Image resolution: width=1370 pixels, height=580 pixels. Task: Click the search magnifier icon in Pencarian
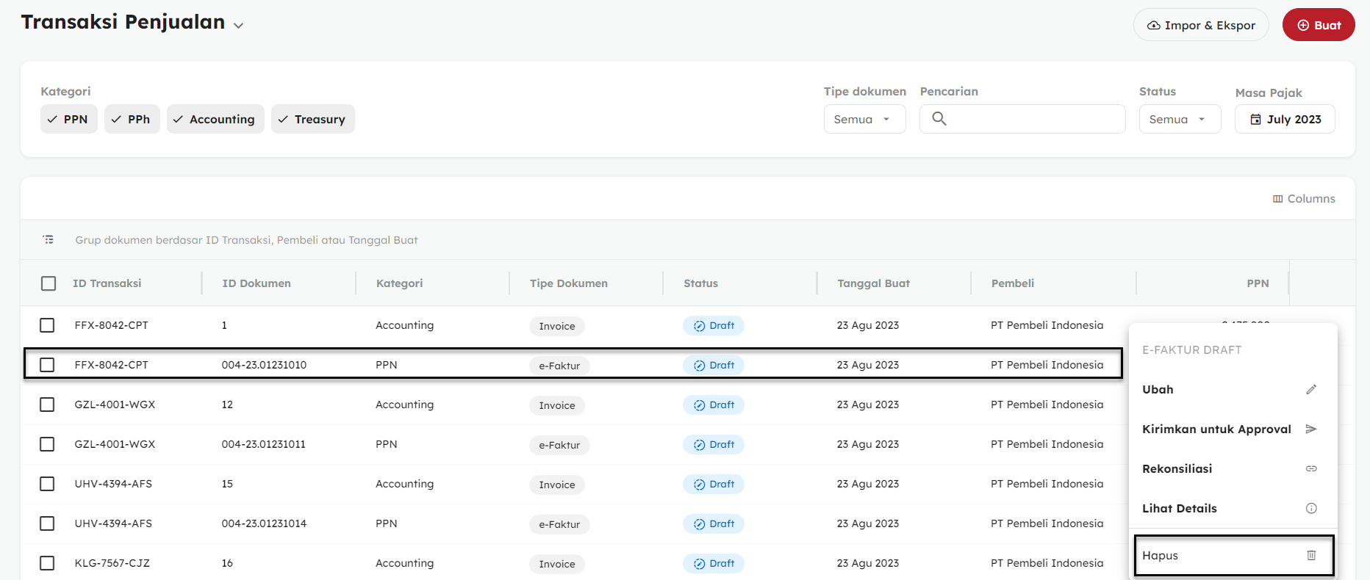tap(939, 119)
